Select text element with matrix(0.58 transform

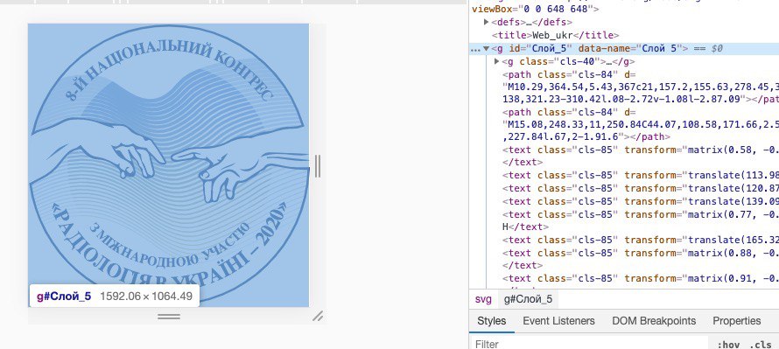point(641,156)
